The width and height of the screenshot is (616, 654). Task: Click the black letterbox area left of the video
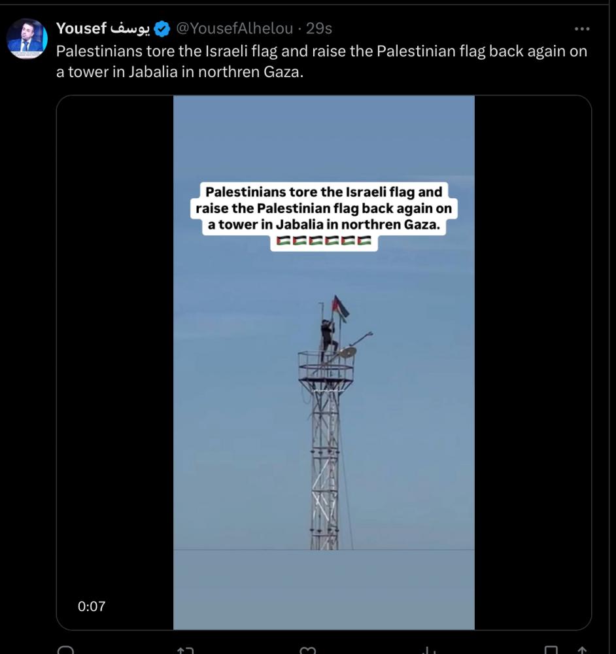click(x=115, y=360)
